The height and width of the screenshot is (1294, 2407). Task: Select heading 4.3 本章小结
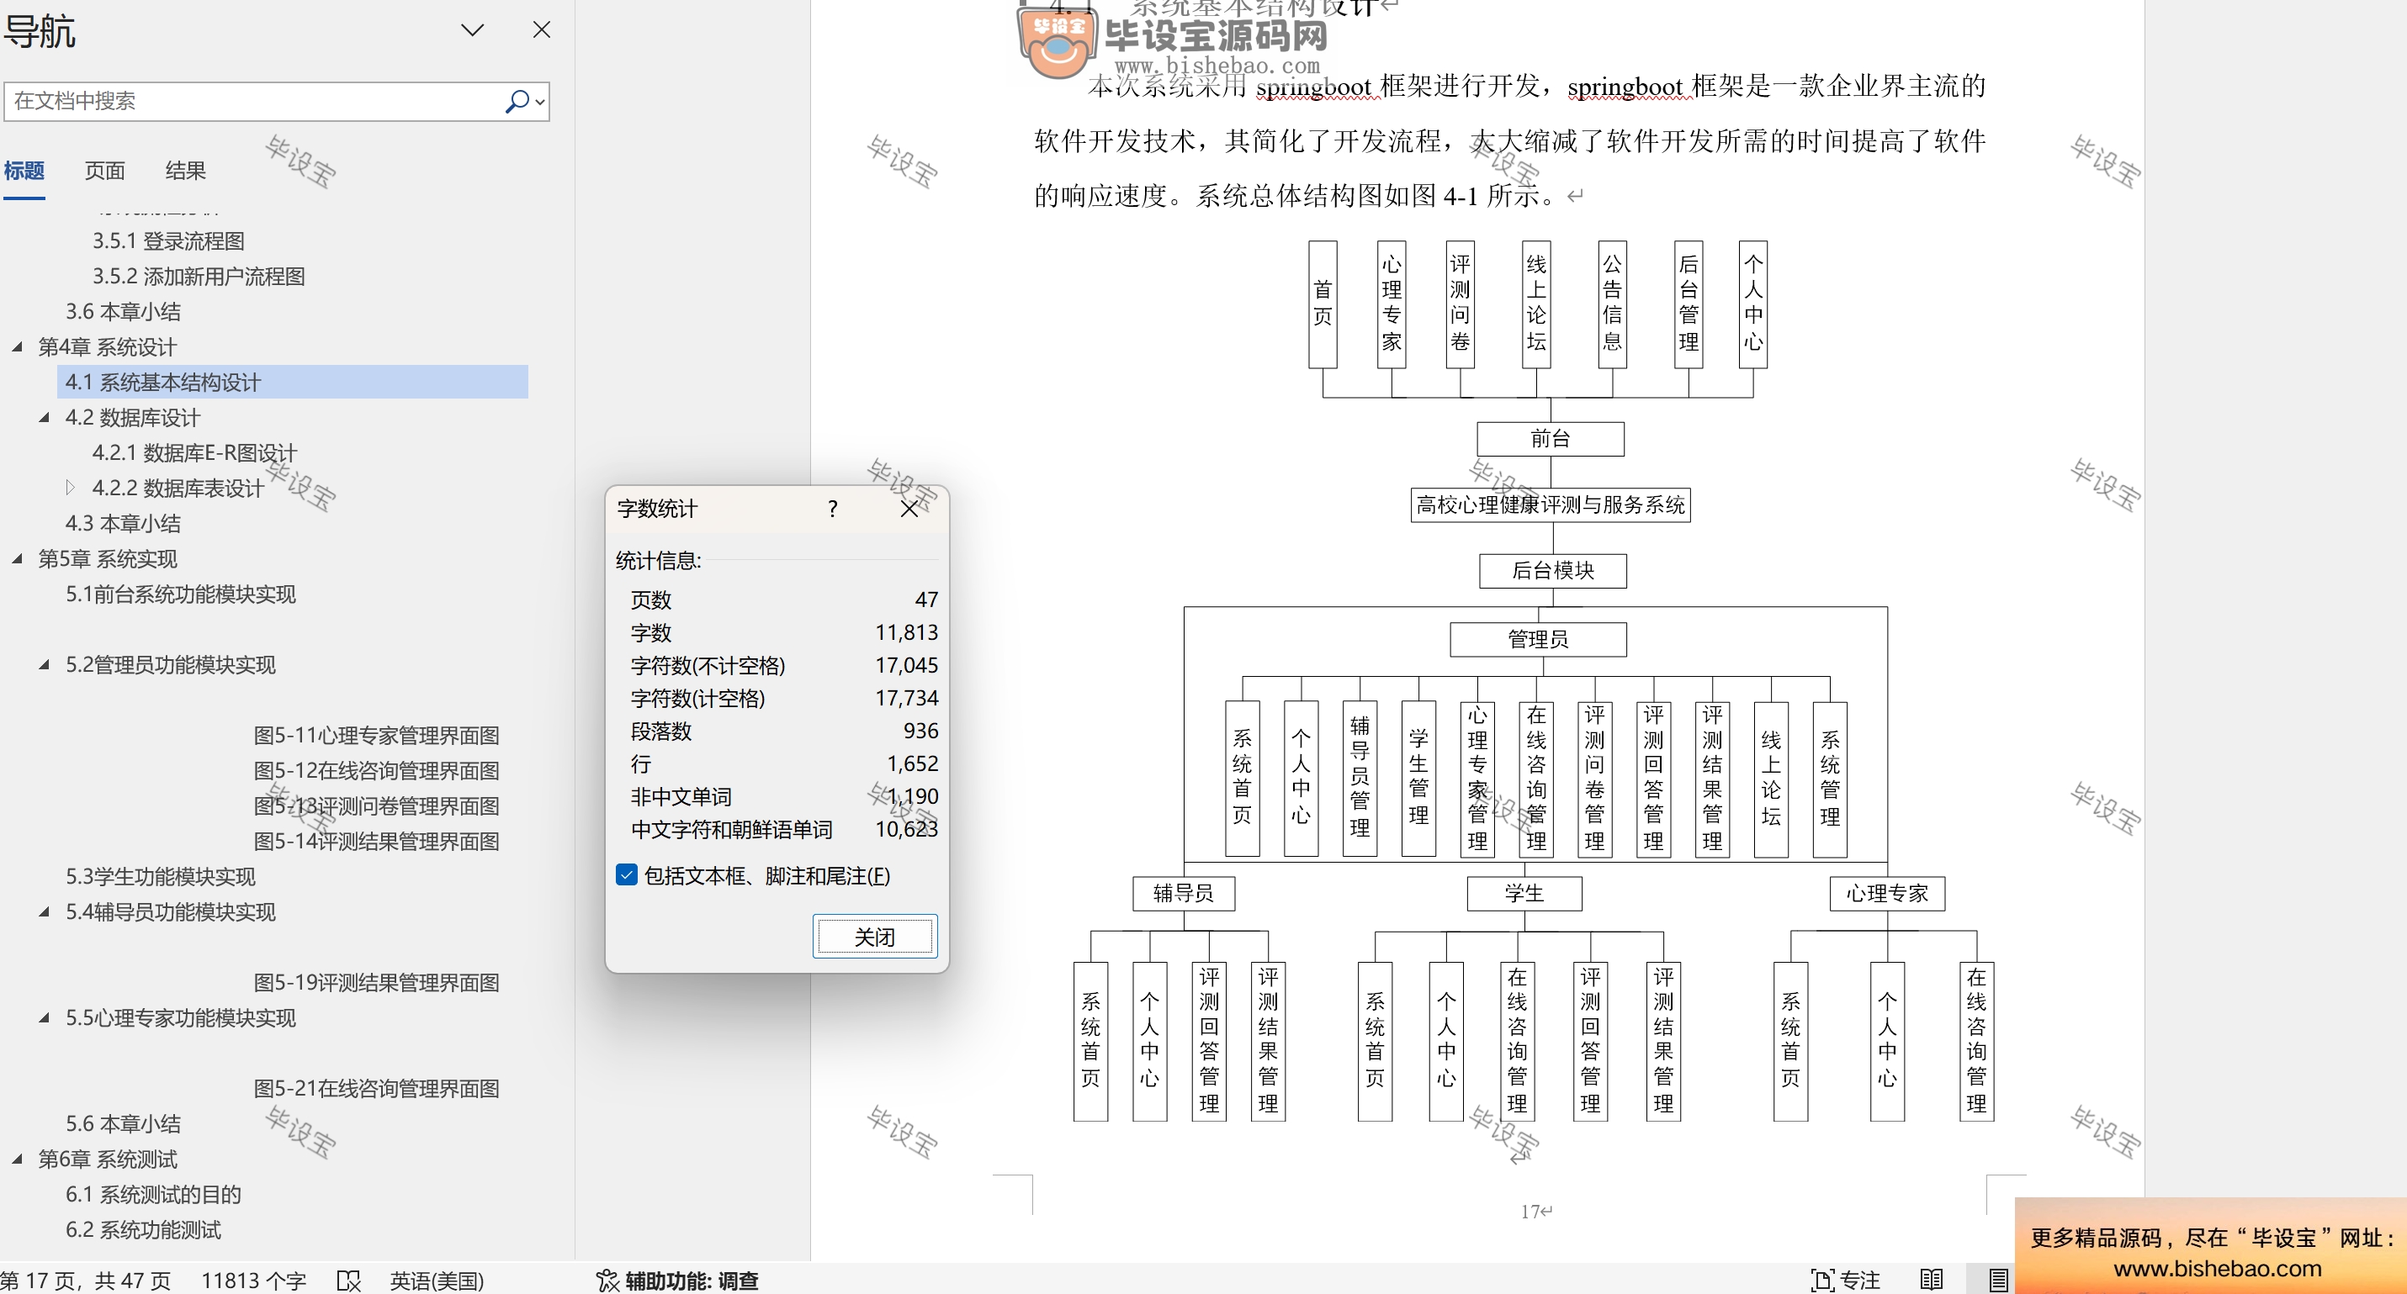(122, 524)
